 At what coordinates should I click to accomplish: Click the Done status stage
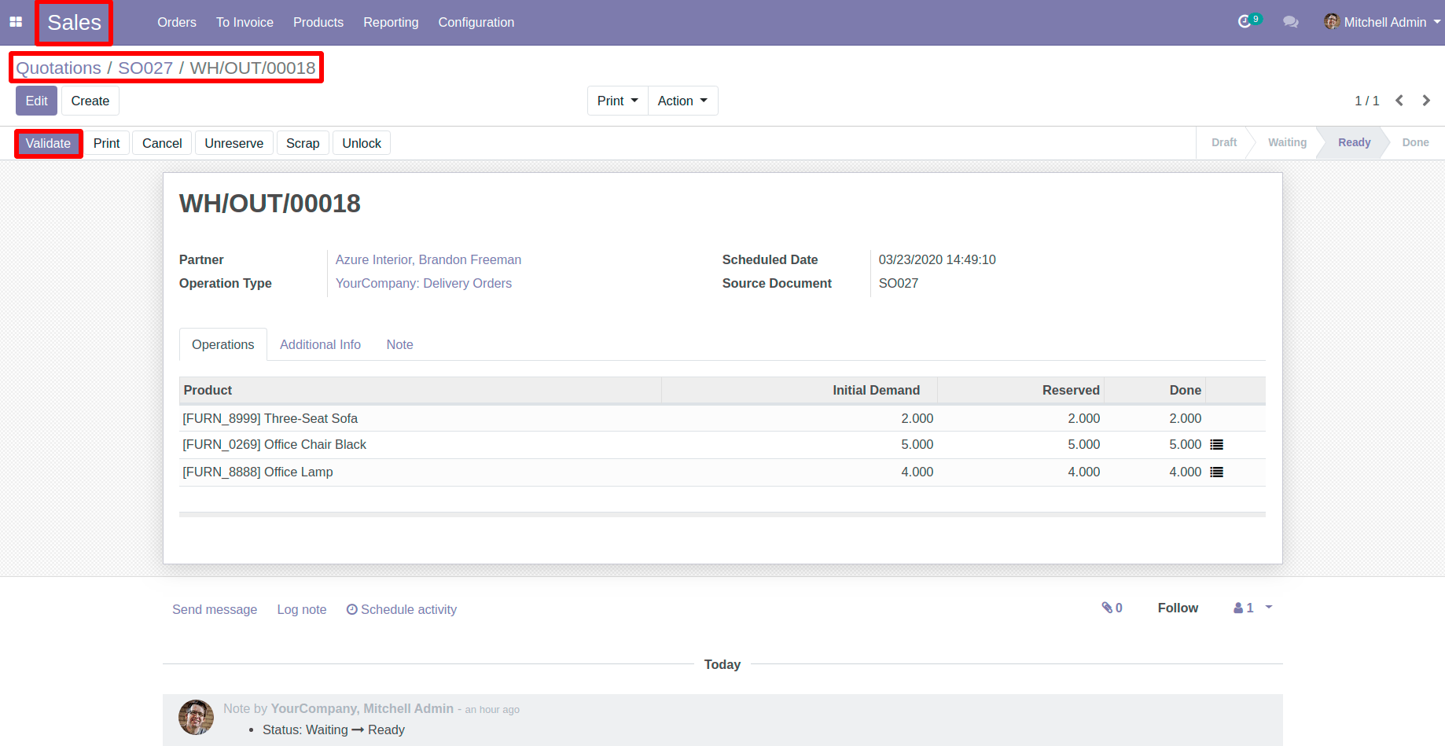pos(1415,142)
